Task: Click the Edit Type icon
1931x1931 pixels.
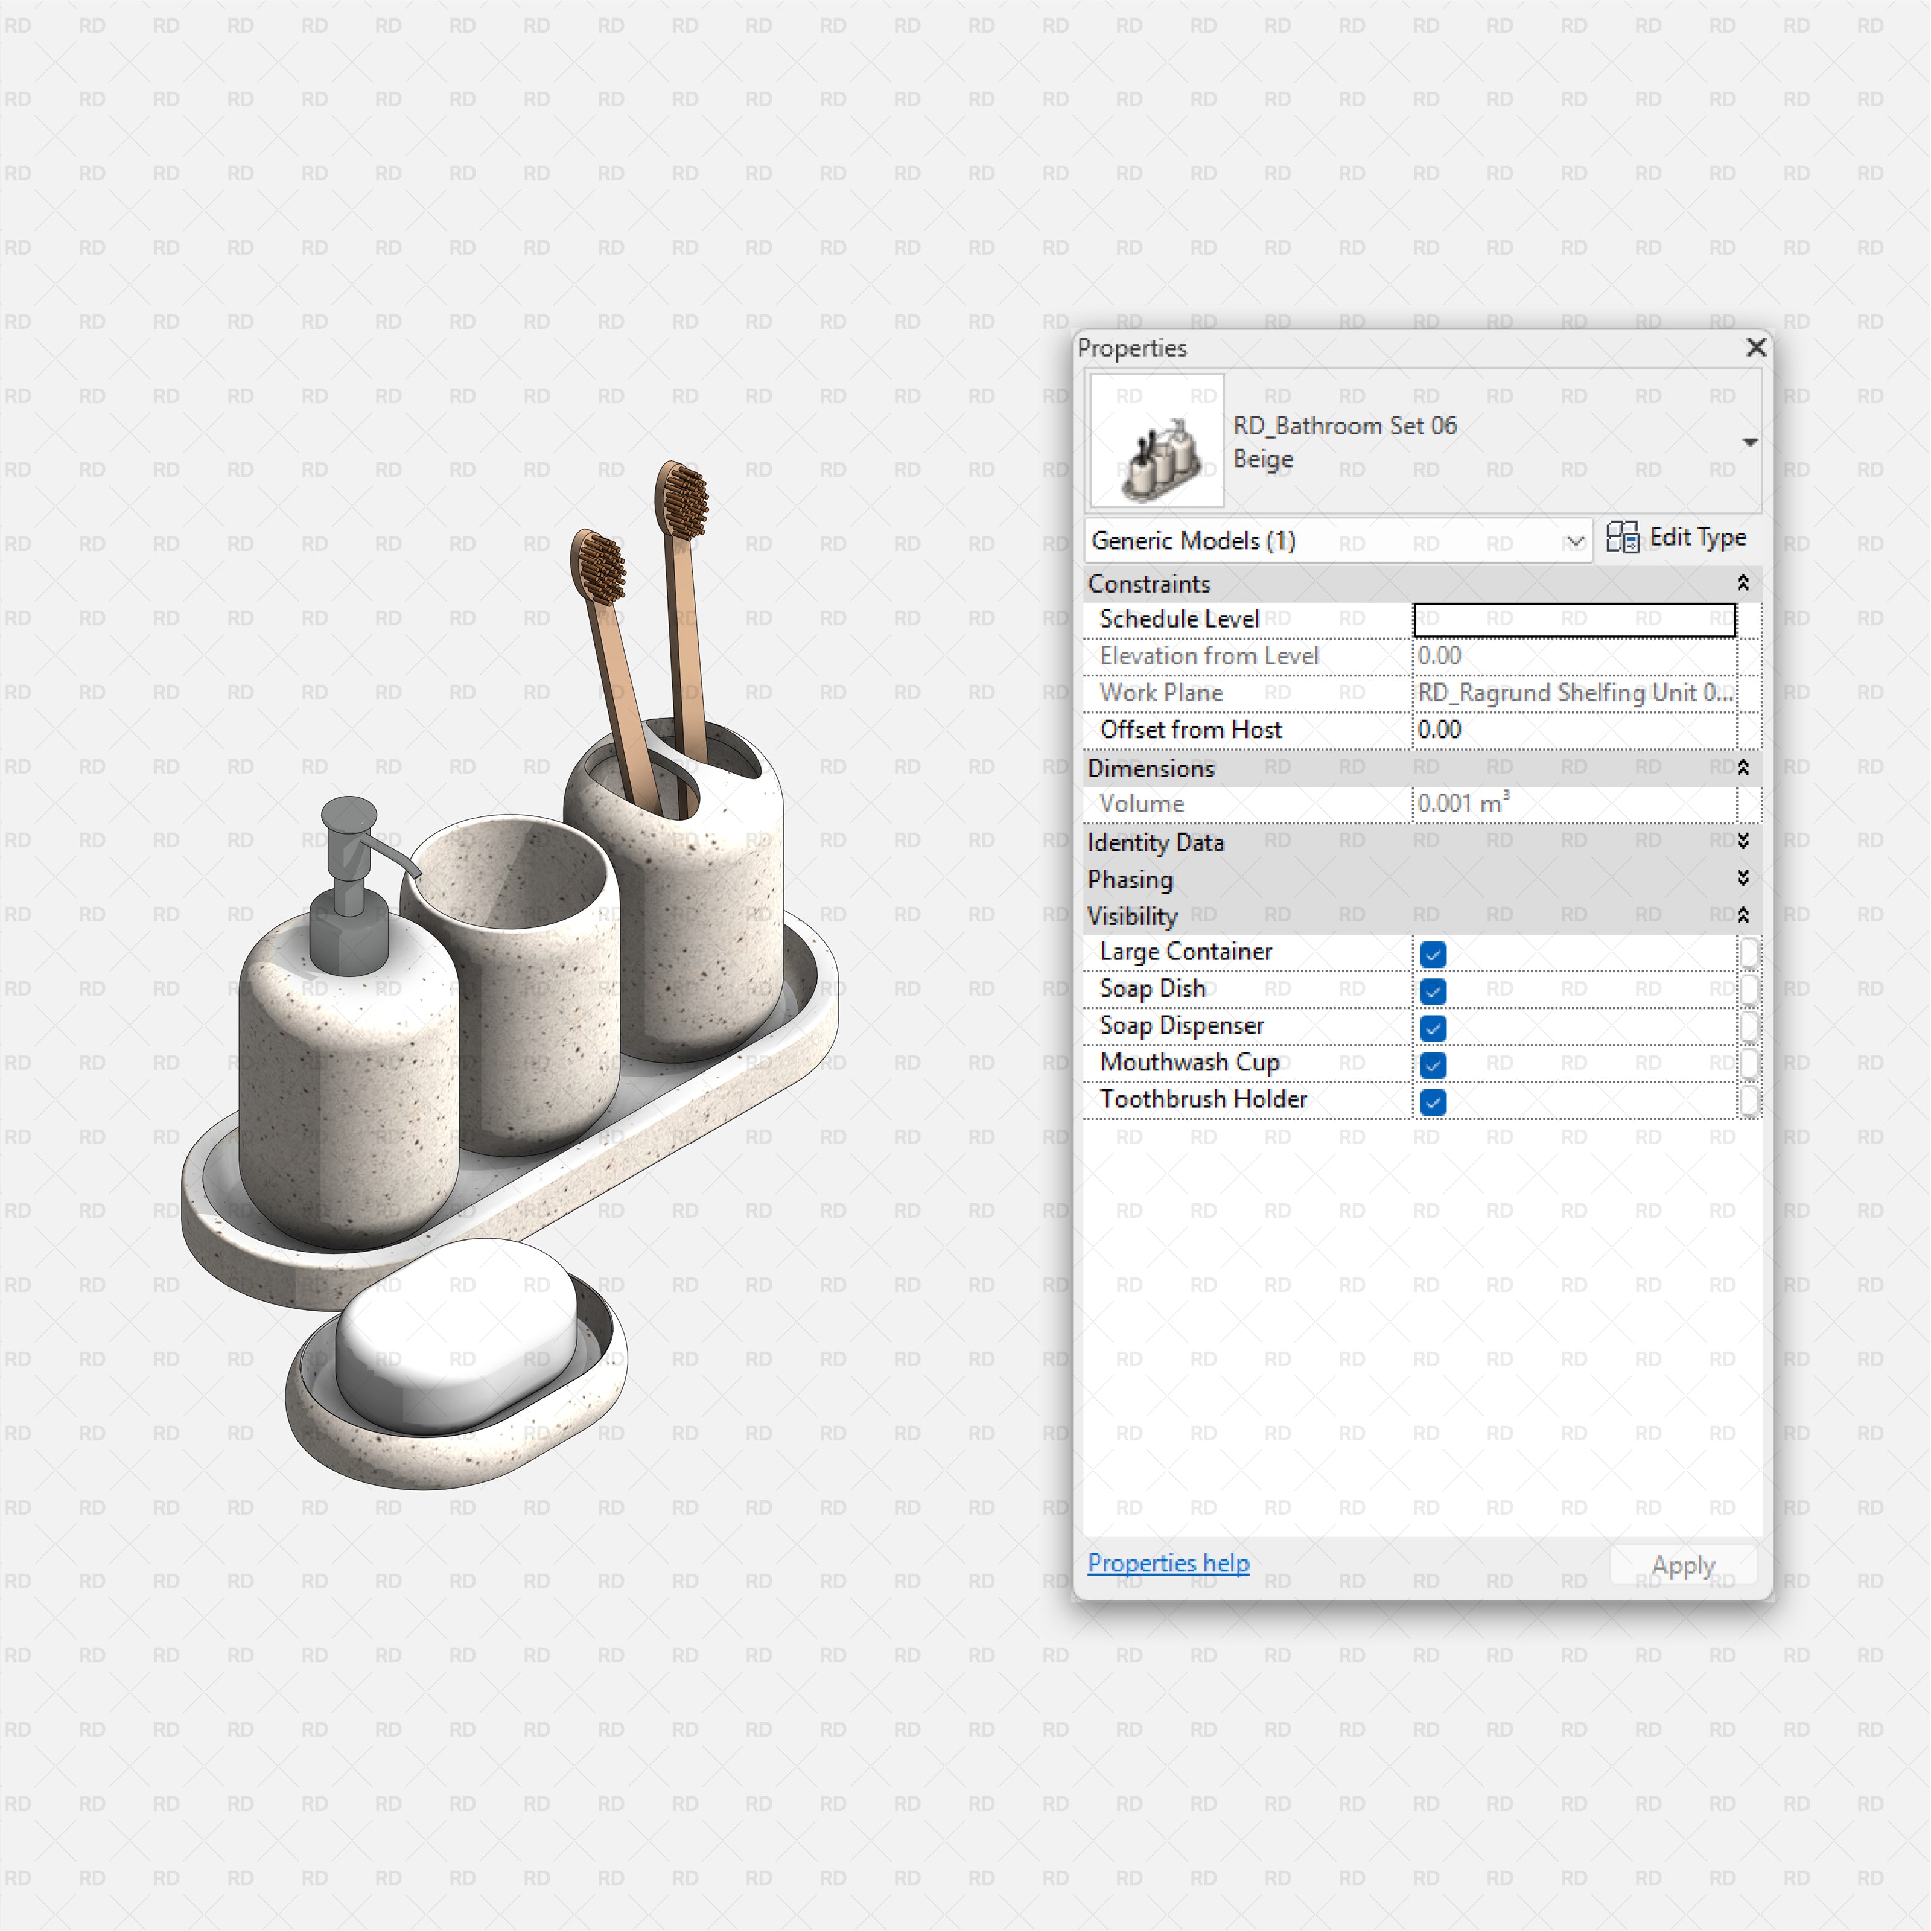Action: (1622, 538)
